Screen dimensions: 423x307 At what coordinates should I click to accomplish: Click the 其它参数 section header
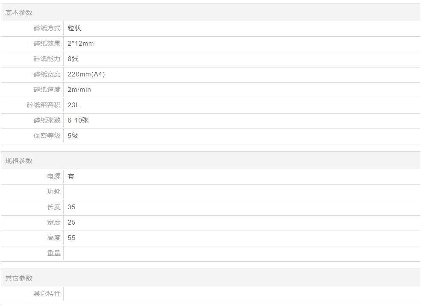(19, 278)
